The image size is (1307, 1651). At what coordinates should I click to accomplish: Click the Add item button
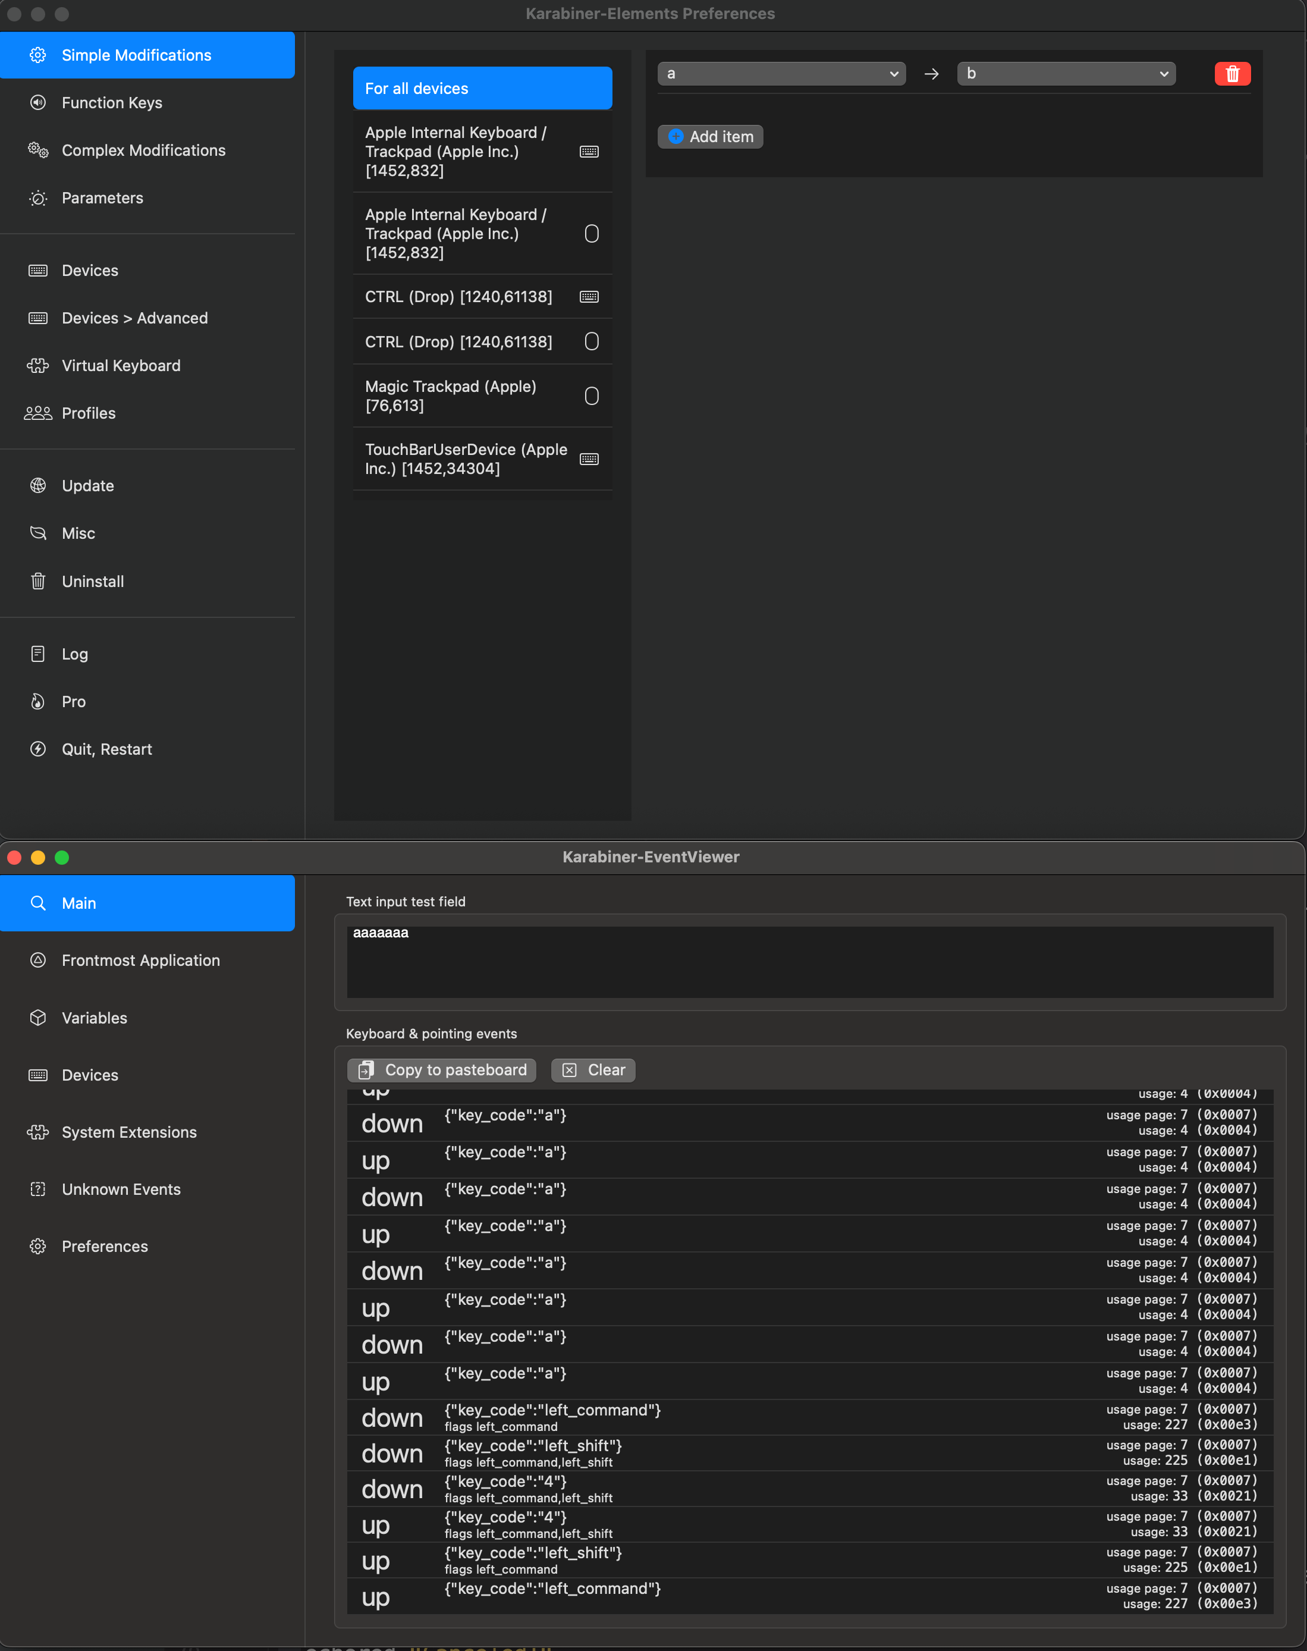tap(709, 136)
